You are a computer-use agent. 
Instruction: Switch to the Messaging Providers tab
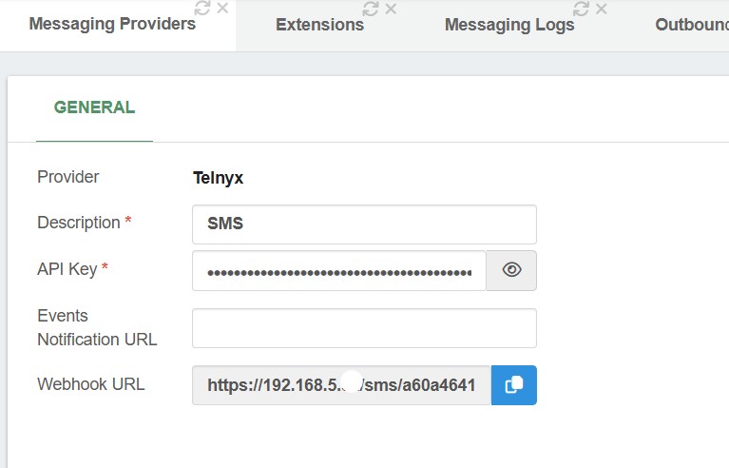(x=112, y=24)
